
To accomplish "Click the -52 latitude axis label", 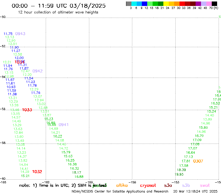I will click(x=3, y=46).
